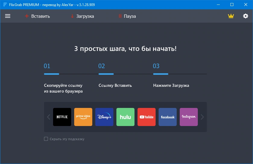Viewport: 253px width, 164px height.
Task: Click step number 03
Action: (156, 66)
